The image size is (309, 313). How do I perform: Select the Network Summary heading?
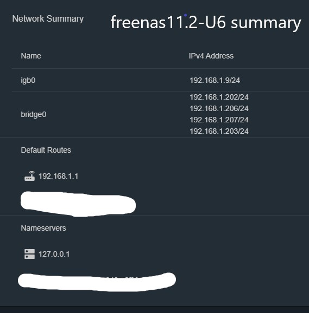48,19
